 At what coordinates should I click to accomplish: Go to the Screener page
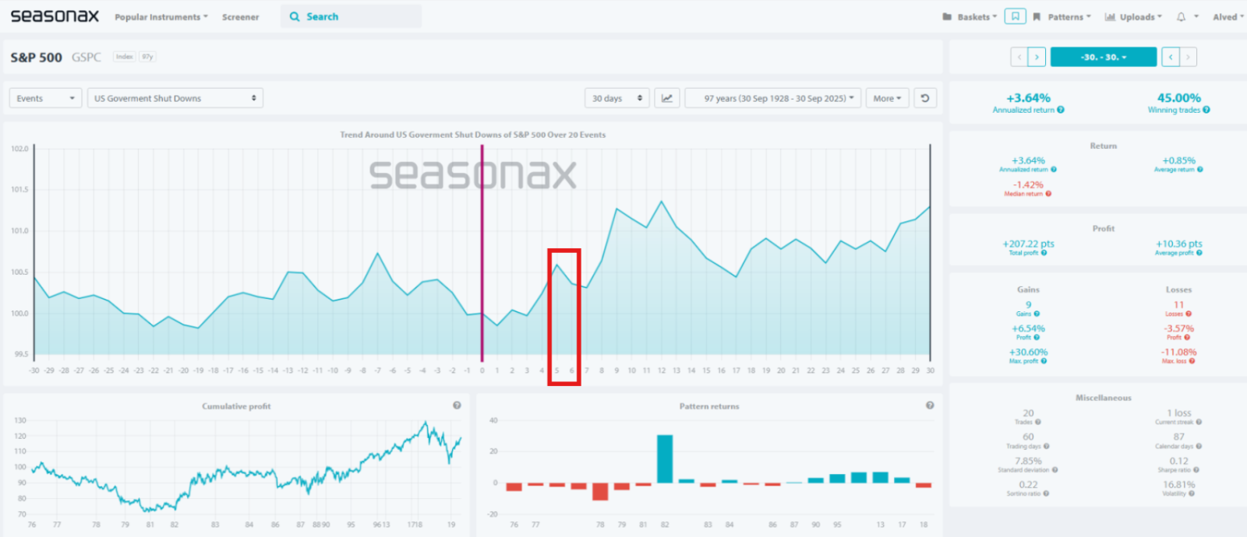coord(240,17)
